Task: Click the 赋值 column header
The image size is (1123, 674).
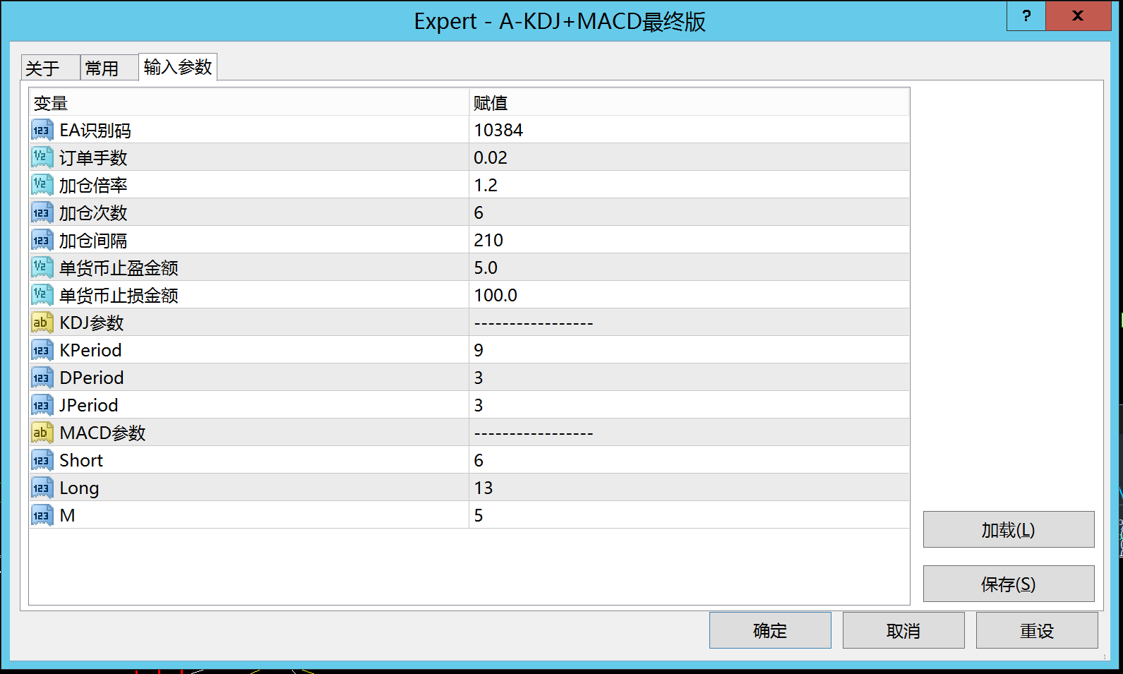Action: [x=690, y=102]
